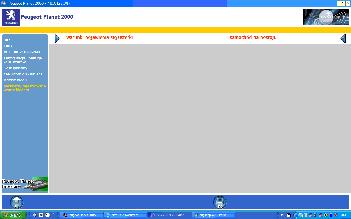The height and width of the screenshot is (219, 351).
Task: Click 'samochód na postoju' value text
Action: (253, 38)
